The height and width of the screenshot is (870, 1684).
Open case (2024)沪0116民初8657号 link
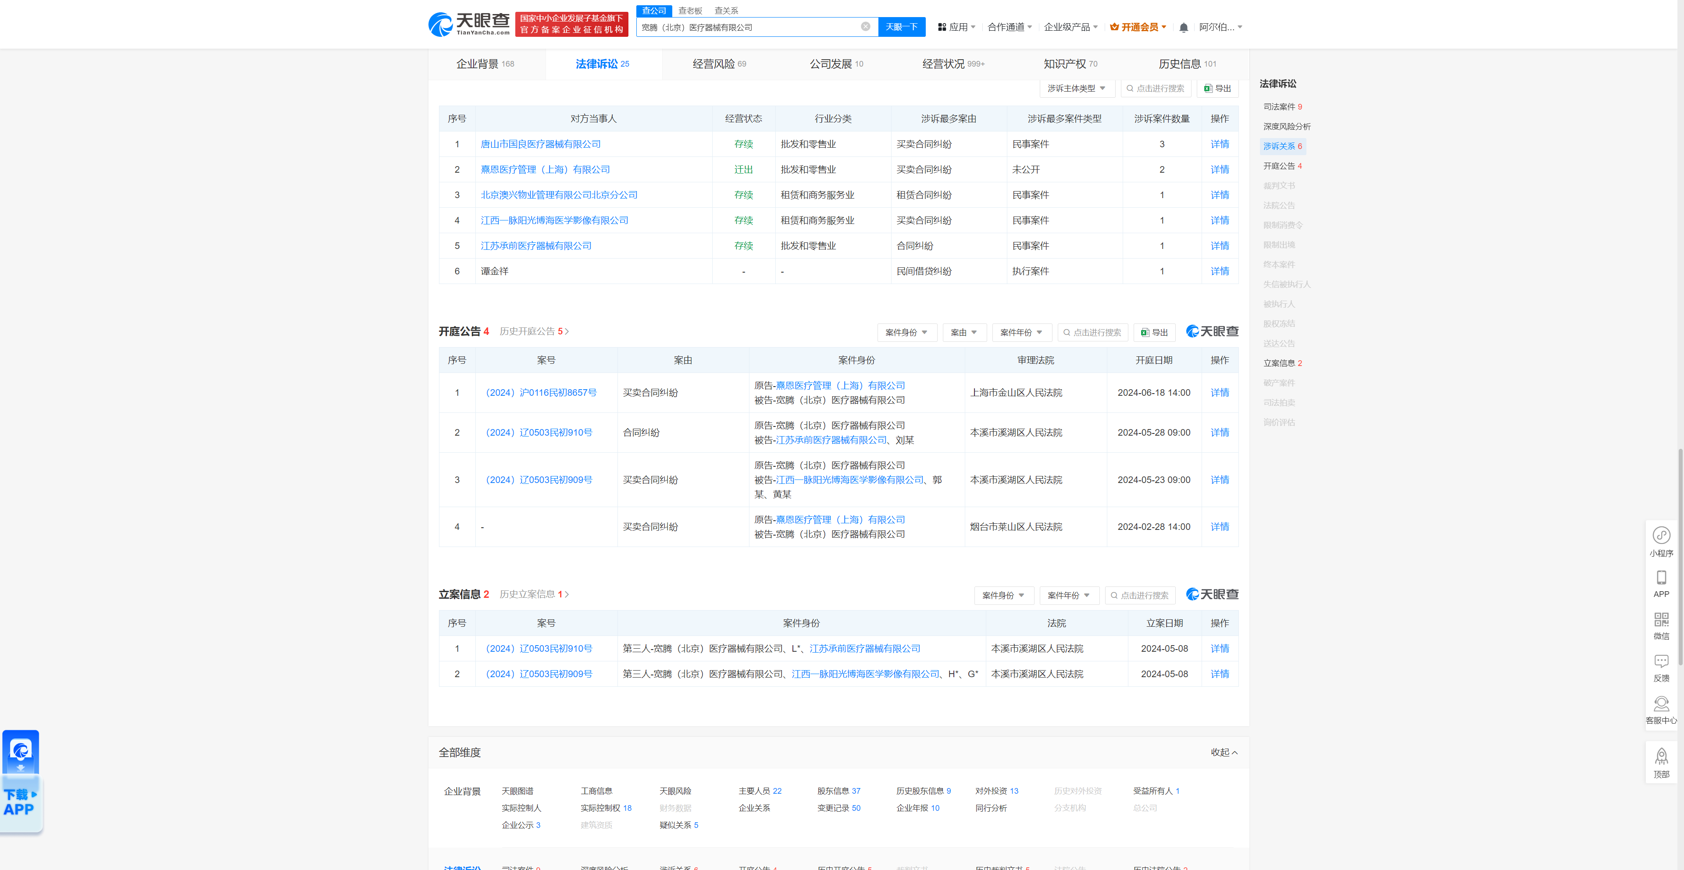[x=541, y=393]
